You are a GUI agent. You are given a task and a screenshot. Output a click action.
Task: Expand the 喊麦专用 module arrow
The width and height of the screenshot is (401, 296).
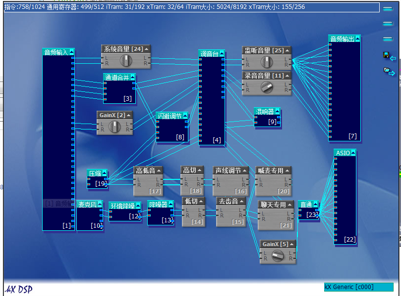[x=287, y=170]
